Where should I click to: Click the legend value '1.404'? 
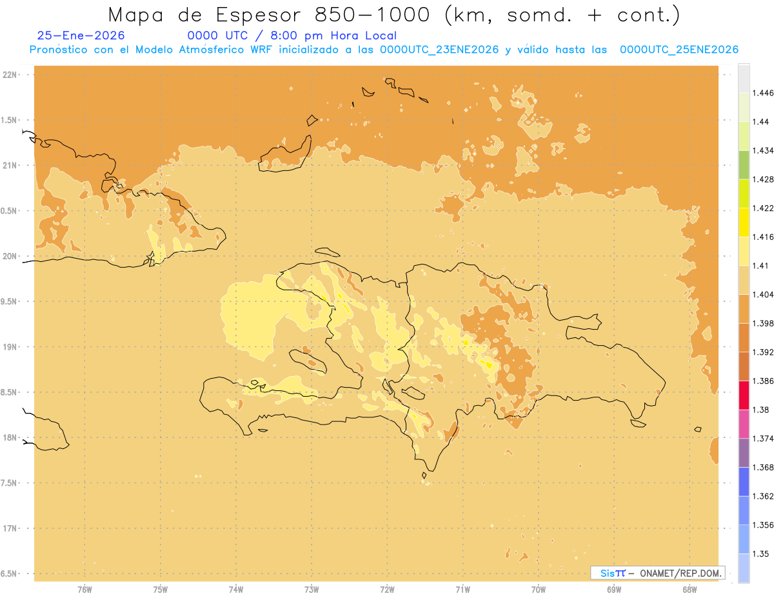pyautogui.click(x=763, y=294)
